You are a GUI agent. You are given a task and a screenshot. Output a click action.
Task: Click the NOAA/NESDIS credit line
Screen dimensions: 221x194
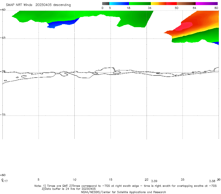click(123, 192)
